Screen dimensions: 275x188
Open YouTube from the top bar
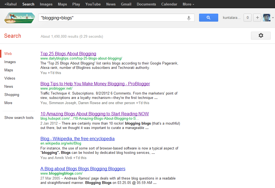click(x=93, y=4)
